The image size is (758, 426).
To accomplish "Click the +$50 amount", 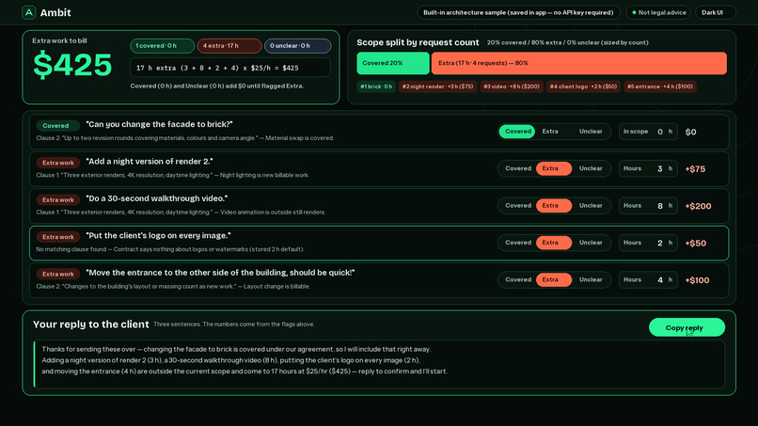I will (695, 244).
